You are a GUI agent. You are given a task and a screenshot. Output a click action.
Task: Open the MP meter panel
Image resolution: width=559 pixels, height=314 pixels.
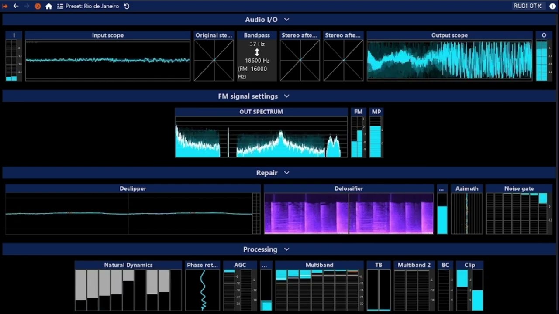(x=376, y=133)
